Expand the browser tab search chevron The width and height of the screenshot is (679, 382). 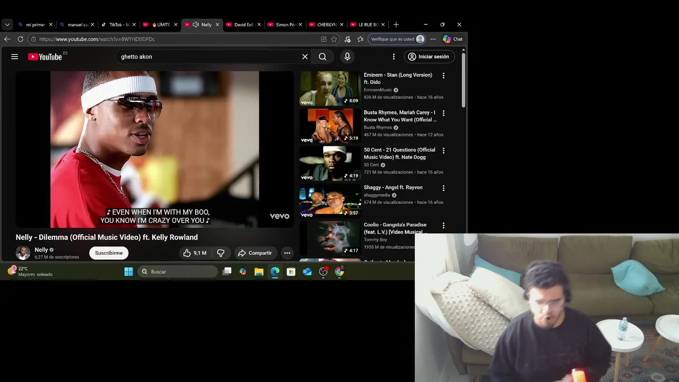(7, 24)
